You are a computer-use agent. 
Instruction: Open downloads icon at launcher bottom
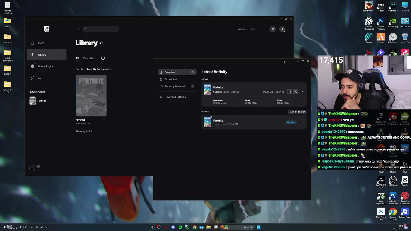pos(32,168)
